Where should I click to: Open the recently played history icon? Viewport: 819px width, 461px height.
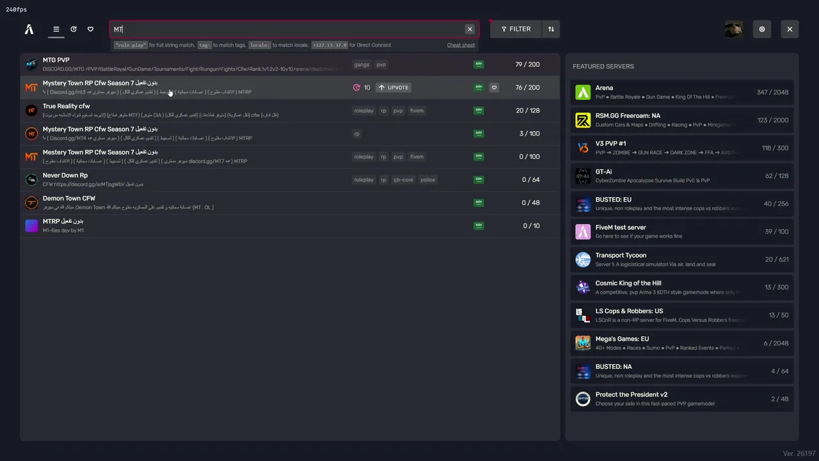click(74, 29)
